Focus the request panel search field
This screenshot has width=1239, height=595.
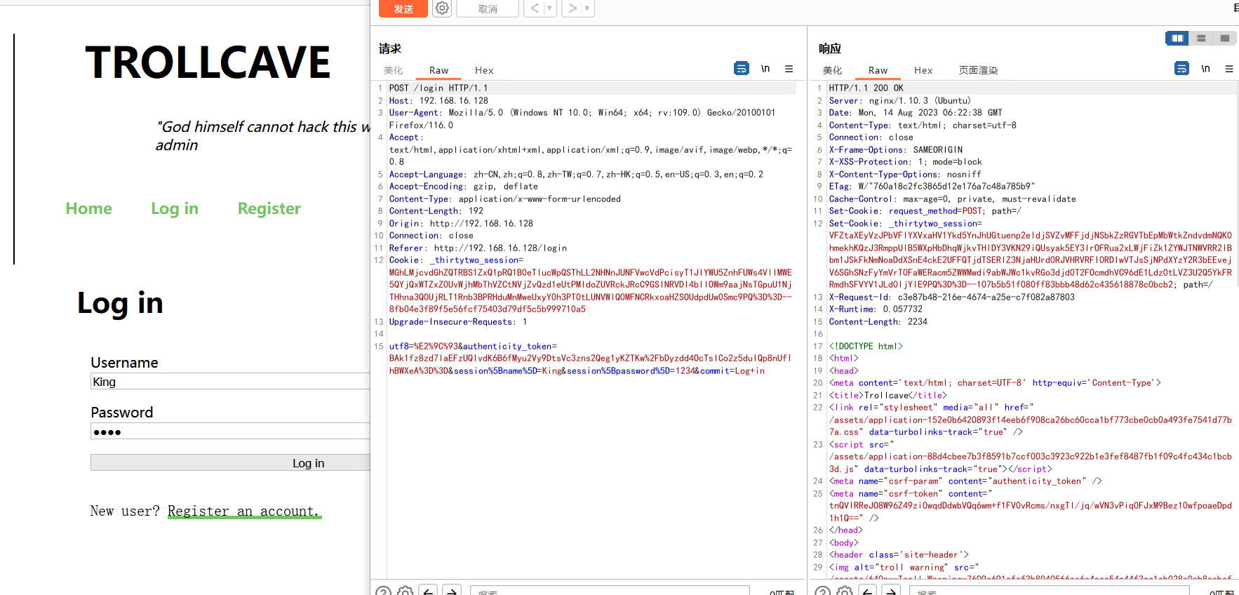point(610,591)
